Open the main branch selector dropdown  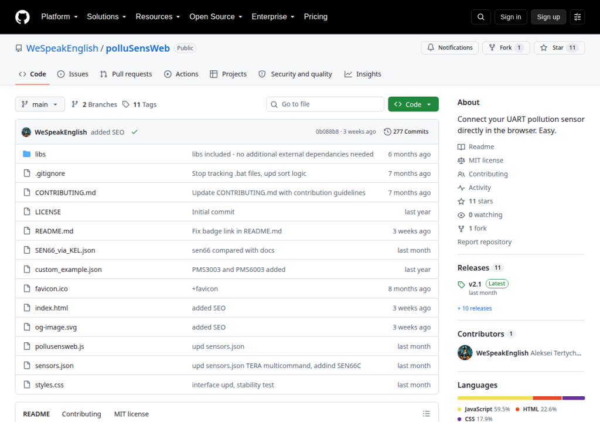click(40, 104)
